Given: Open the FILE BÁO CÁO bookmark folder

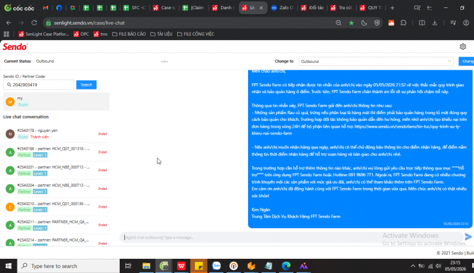Looking at the screenshot, I should coord(129,34).
